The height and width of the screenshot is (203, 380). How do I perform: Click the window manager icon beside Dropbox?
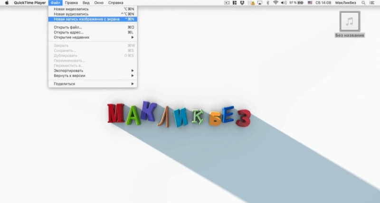coord(235,3)
